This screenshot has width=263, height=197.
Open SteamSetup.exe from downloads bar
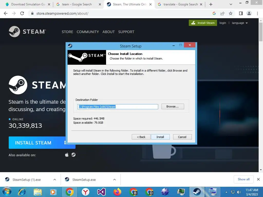tap(84, 180)
